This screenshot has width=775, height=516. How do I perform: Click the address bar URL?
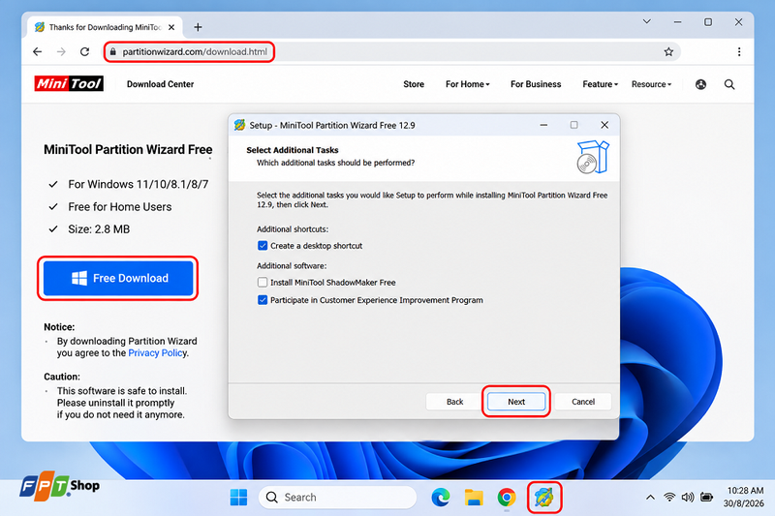coord(195,52)
